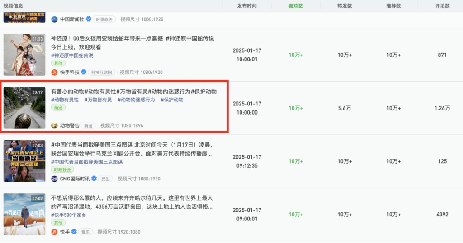Click the hashtag link #动物有灵性
Viewport: 463px width, 243px height.
(x=65, y=100)
